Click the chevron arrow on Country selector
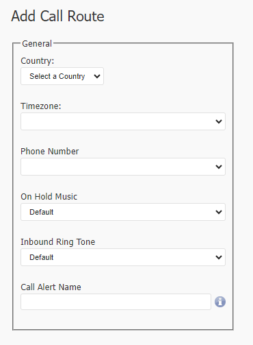 point(97,76)
